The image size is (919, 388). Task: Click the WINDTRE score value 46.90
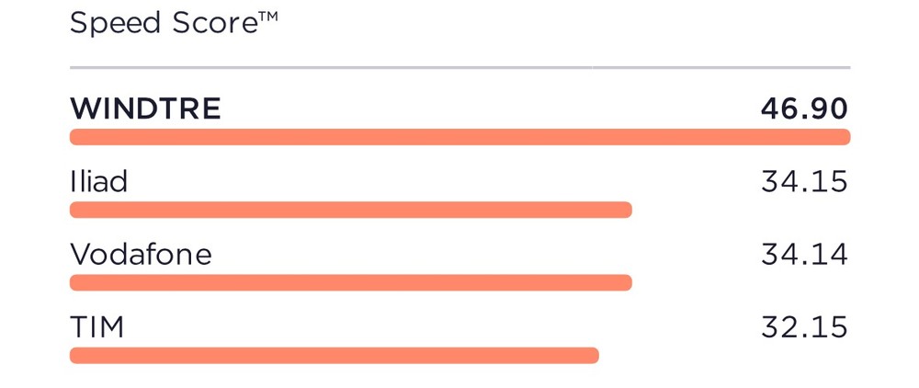point(805,108)
